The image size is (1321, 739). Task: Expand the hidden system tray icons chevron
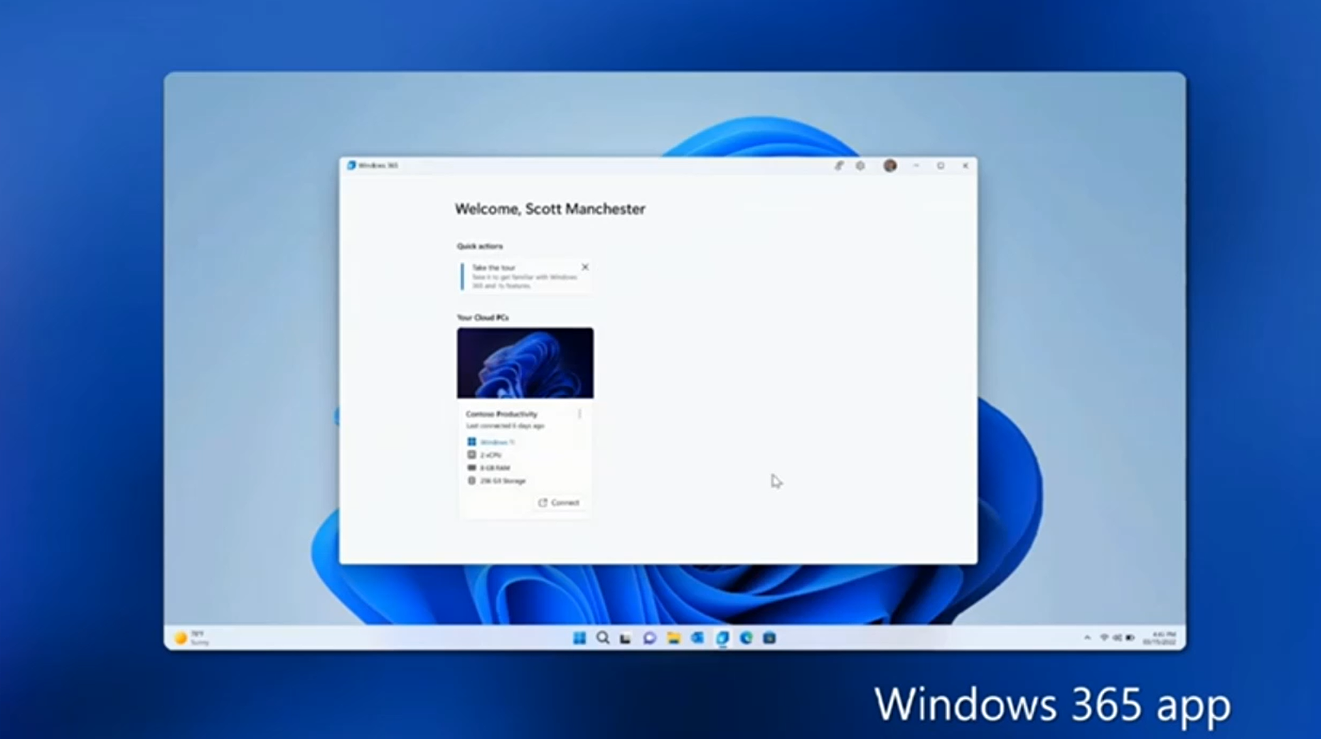tap(1087, 638)
